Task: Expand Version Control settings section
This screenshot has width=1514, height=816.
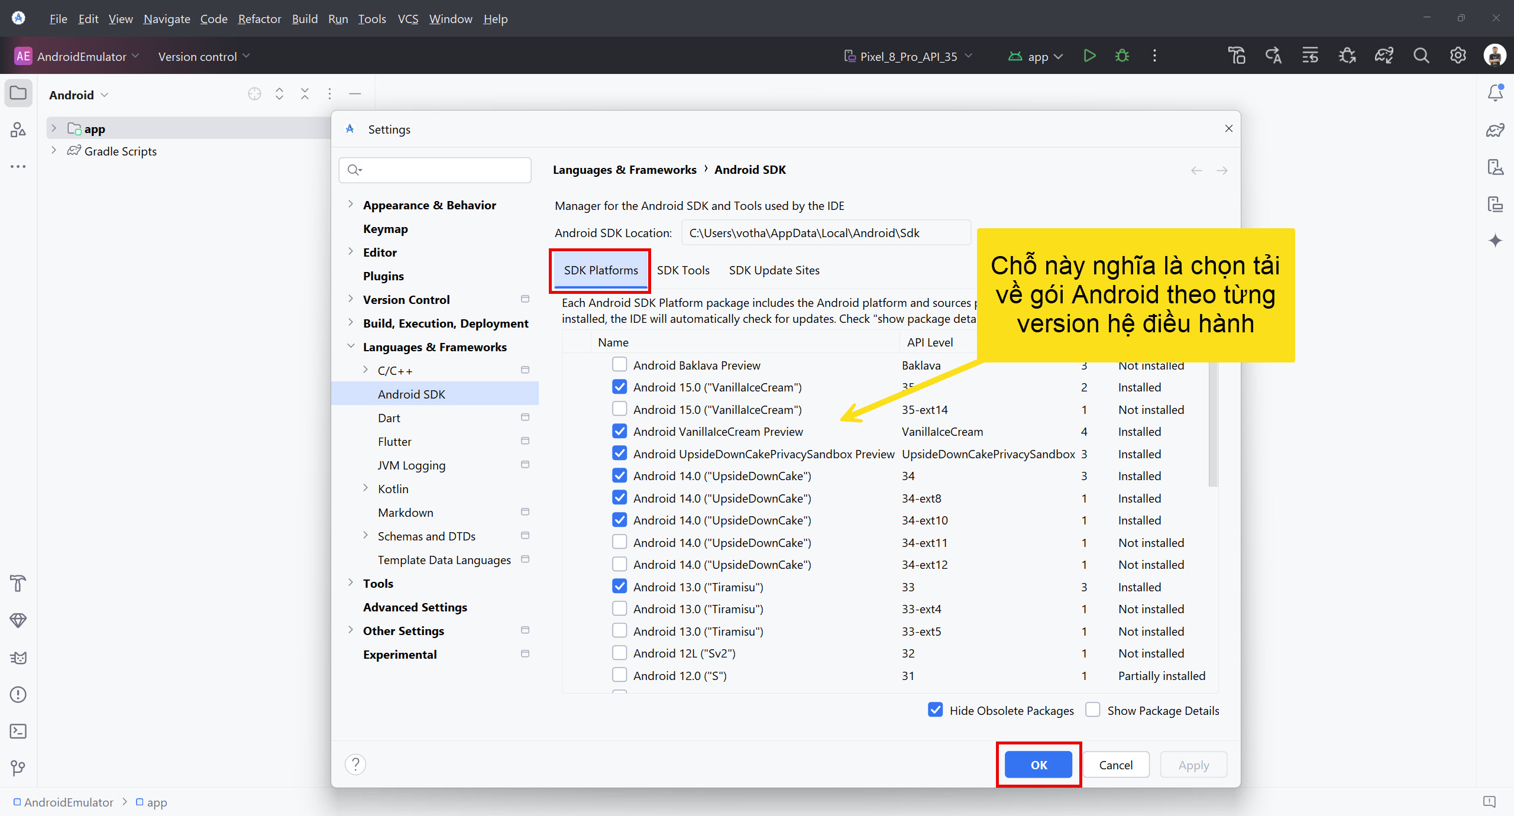Action: 351,299
